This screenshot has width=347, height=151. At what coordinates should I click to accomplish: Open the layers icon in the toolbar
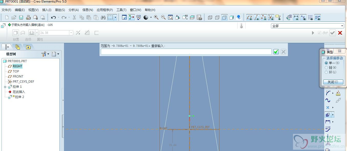192,17
